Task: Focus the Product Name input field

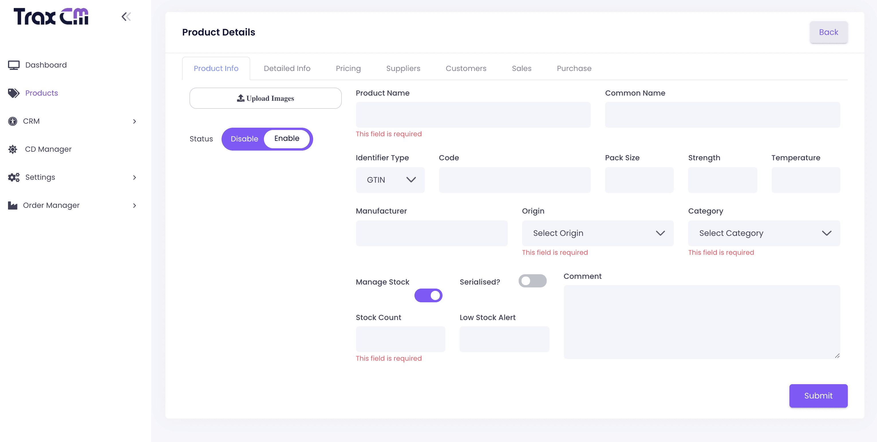Action: (x=473, y=115)
